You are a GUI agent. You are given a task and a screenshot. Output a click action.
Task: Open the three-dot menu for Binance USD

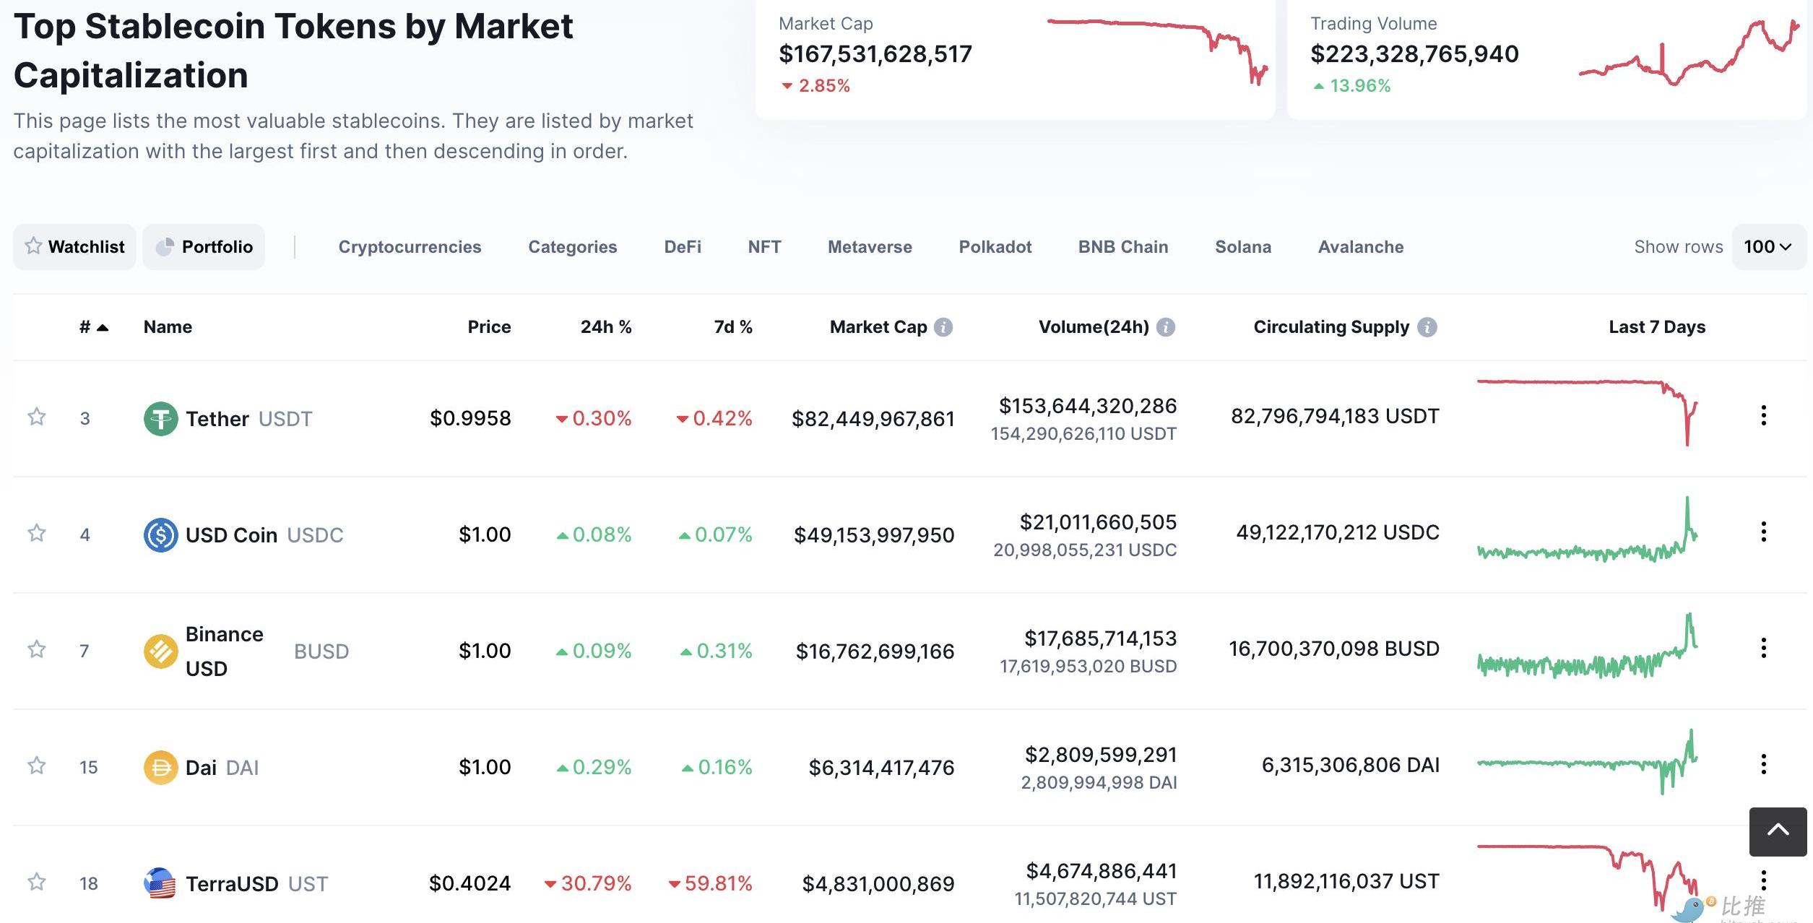tap(1763, 648)
